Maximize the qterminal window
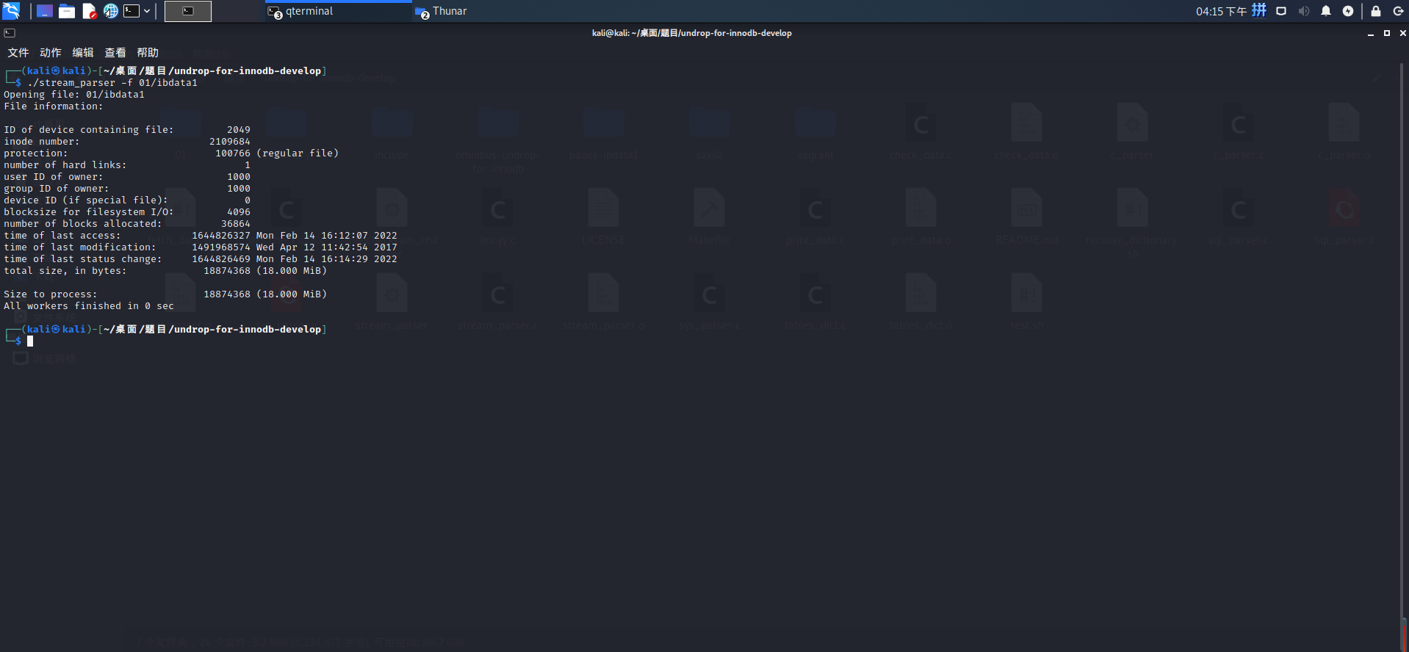 [1387, 33]
